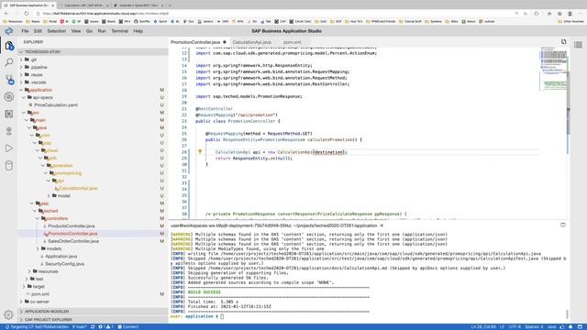Open the Help menu
This screenshot has width=587, height=330.
click(x=138, y=31)
